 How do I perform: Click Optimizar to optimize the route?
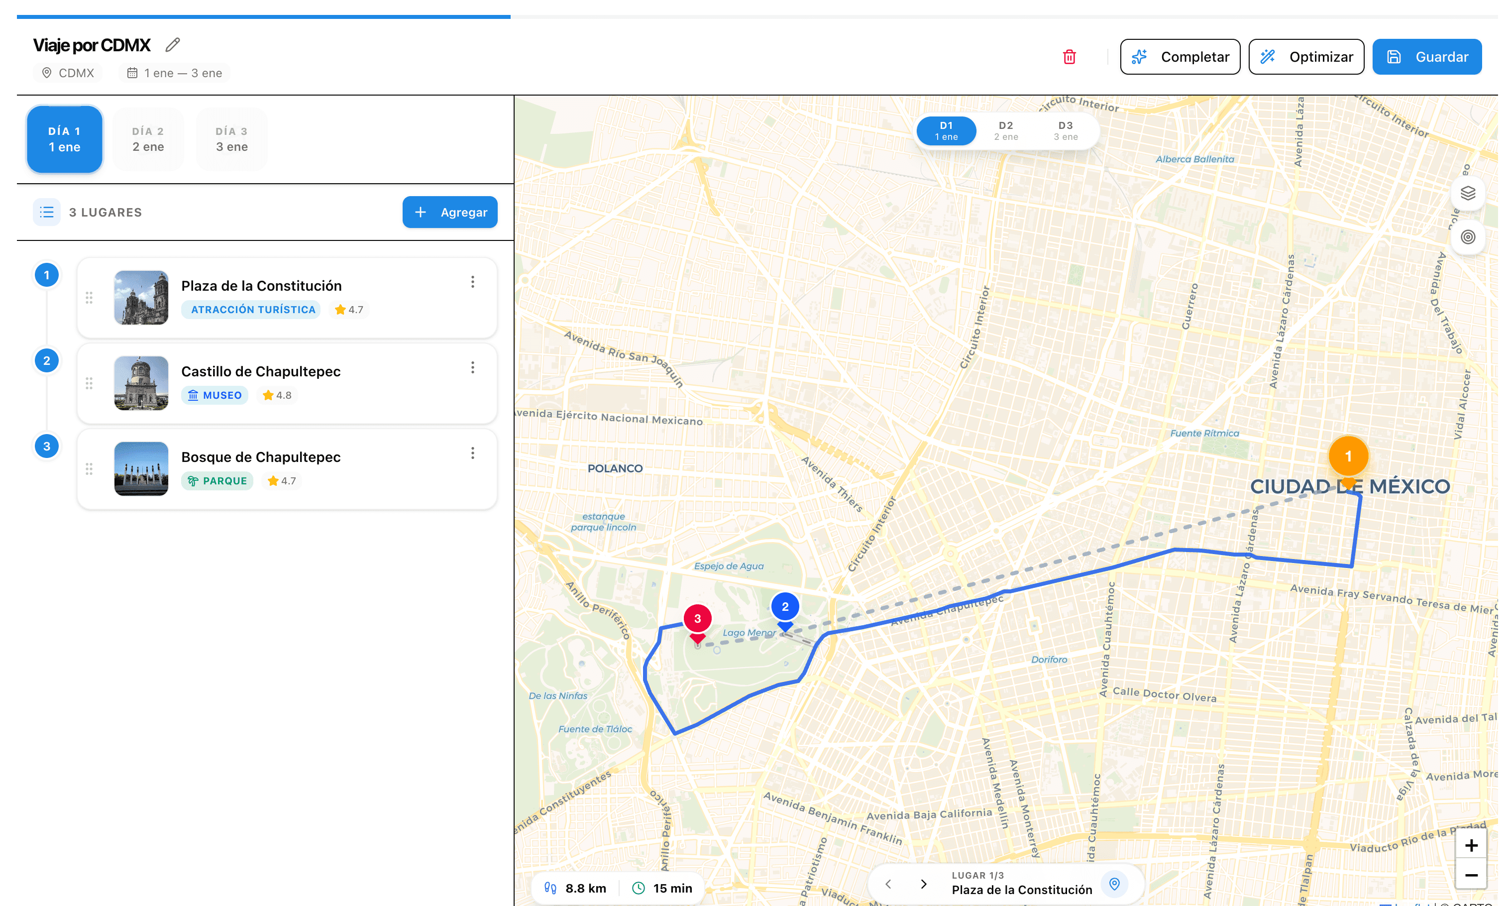point(1306,56)
